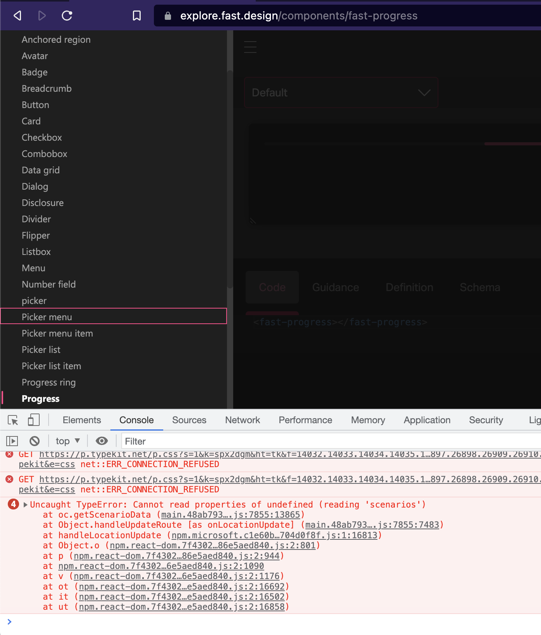
Task: Select Button in the component list
Action: [x=35, y=105]
